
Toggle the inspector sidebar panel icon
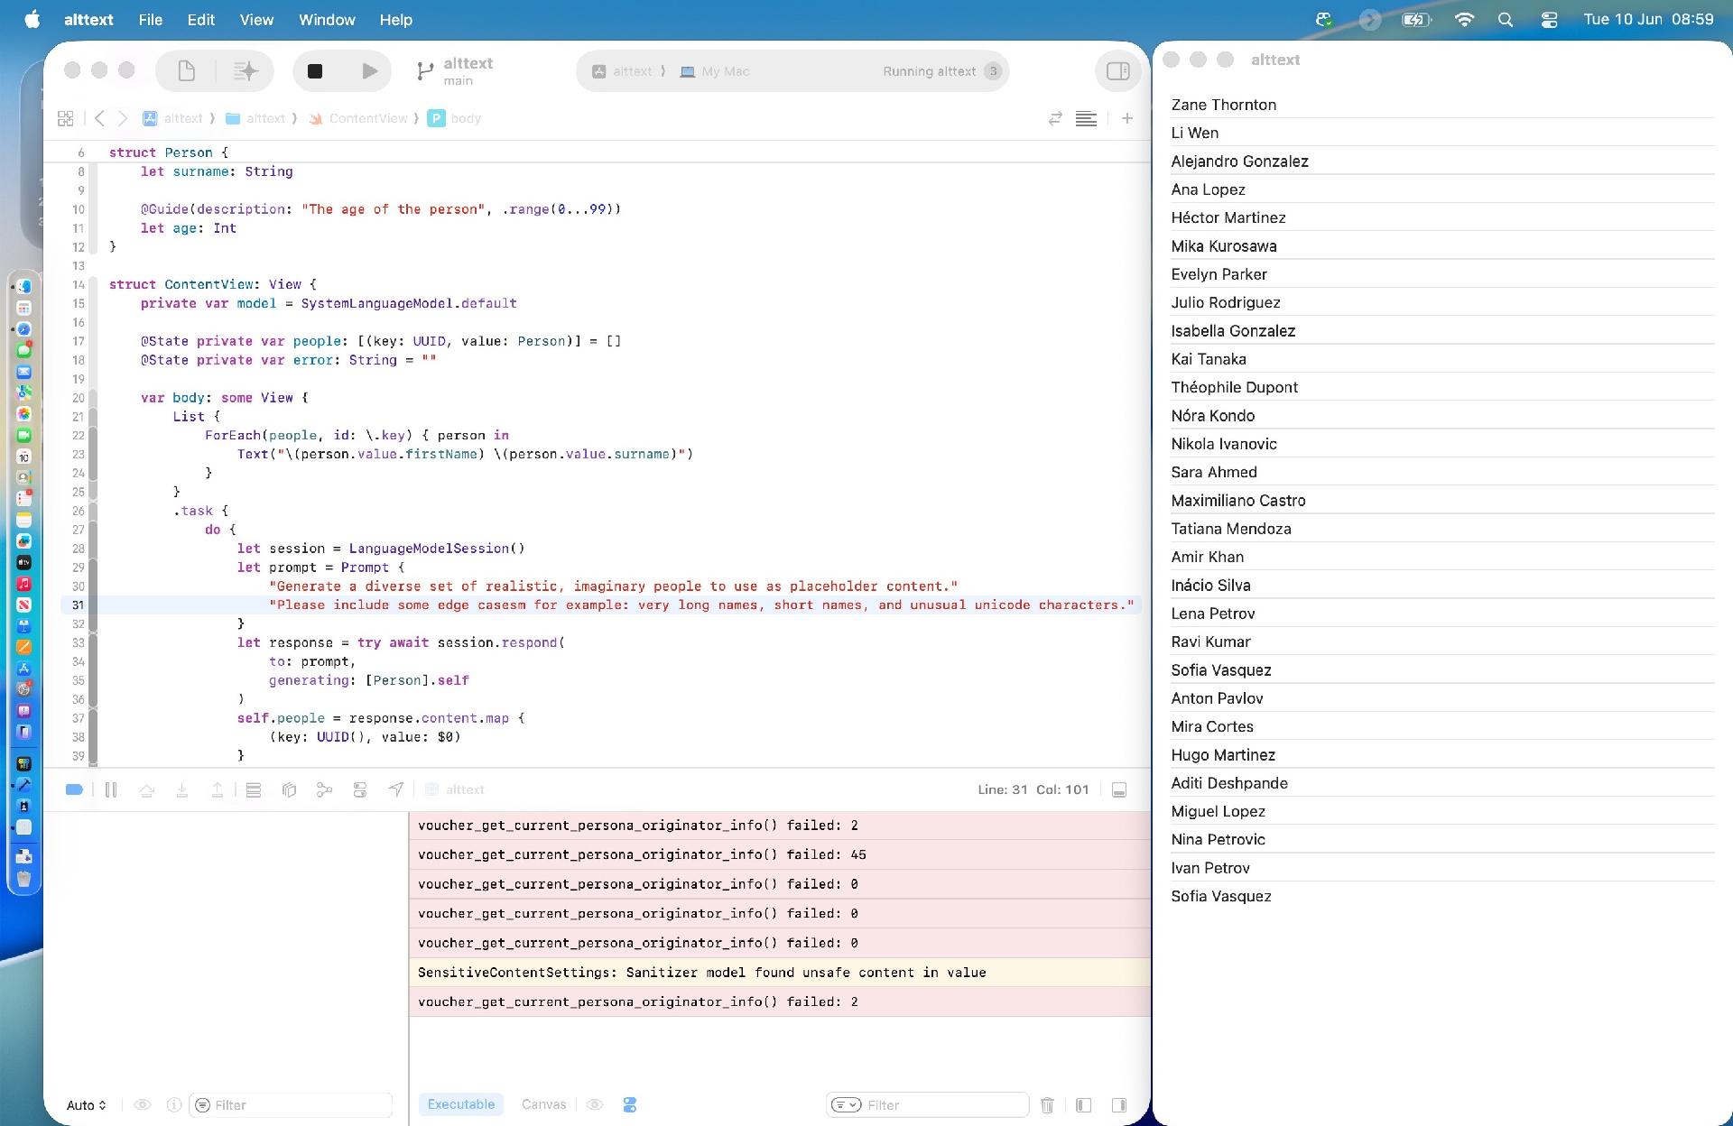click(1117, 71)
